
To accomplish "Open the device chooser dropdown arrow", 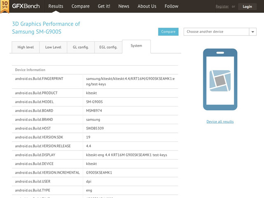I will click(253, 32).
